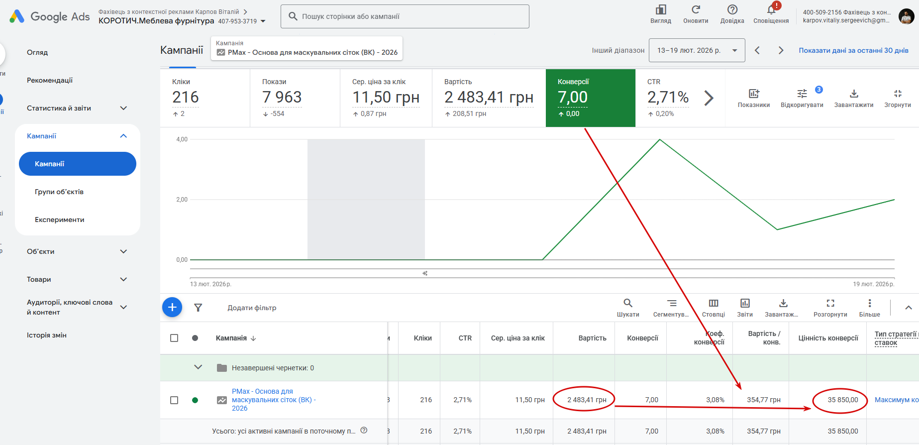919x445 pixels.
Task: Open the date range dropdown 13–19 лют. 2026
Action: click(x=697, y=50)
